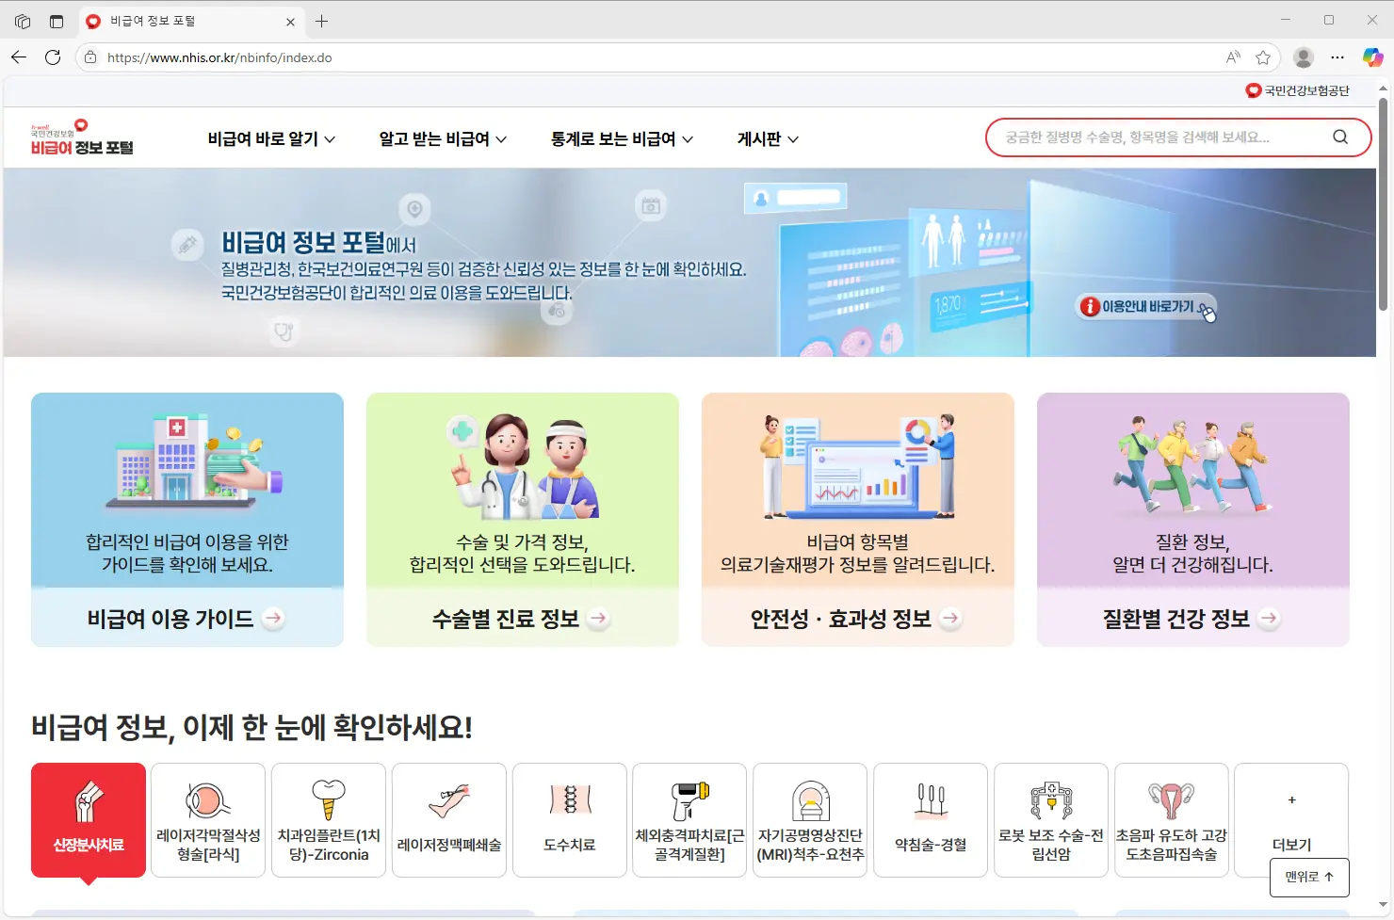Open the Copilot sidebar icon
The height and width of the screenshot is (920, 1394).
pos(1372,57)
